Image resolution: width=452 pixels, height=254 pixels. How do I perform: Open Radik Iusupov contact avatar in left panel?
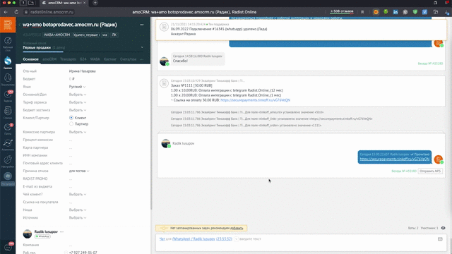(x=28, y=234)
